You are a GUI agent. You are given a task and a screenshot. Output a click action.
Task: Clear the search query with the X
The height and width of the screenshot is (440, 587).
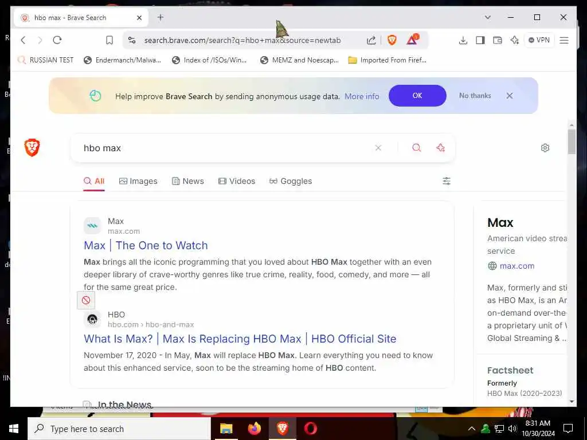coord(378,148)
